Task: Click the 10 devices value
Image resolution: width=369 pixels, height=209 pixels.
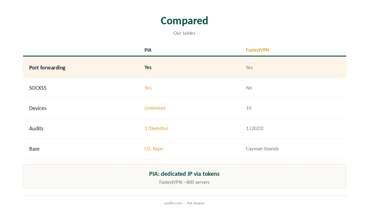Action: [249, 108]
